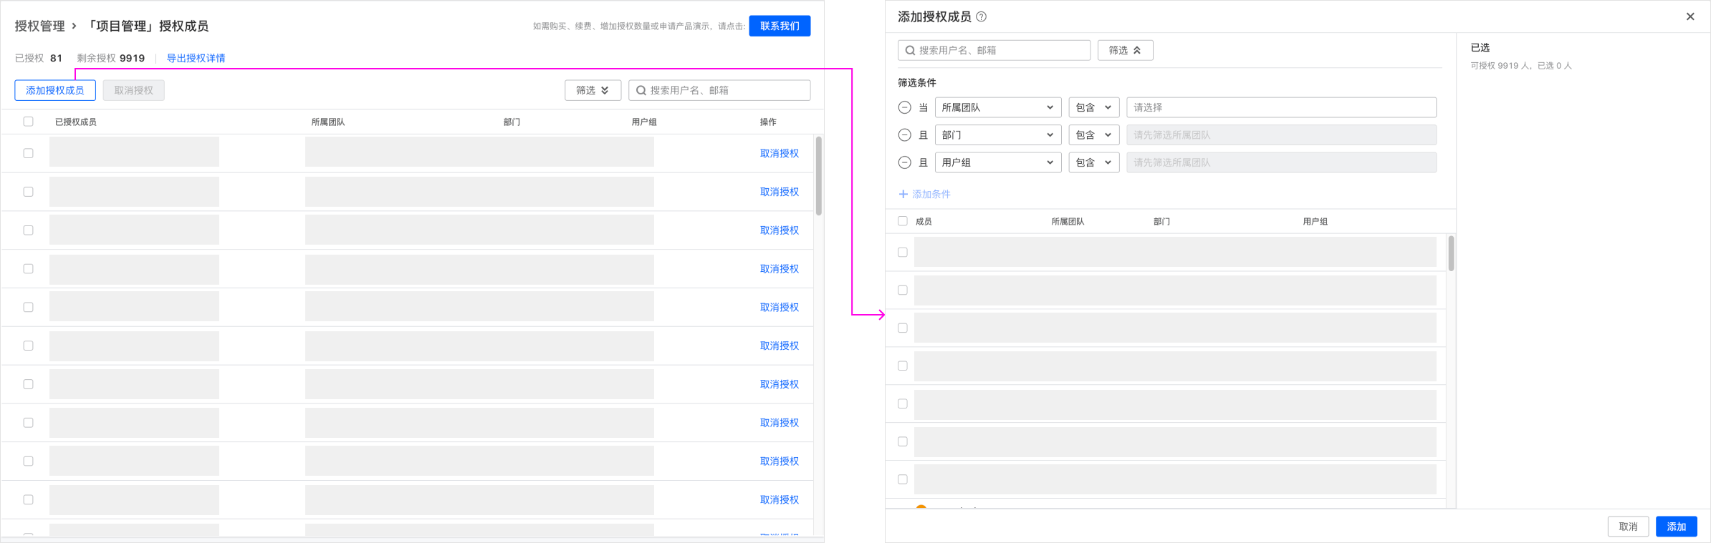1711x543 pixels.
Task: Click the 添加条件 link text
Action: coord(931,194)
